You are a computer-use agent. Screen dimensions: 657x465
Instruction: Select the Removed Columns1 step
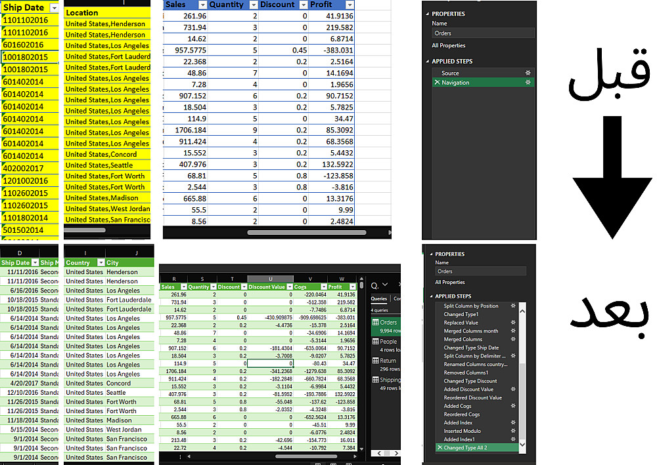click(x=477, y=373)
